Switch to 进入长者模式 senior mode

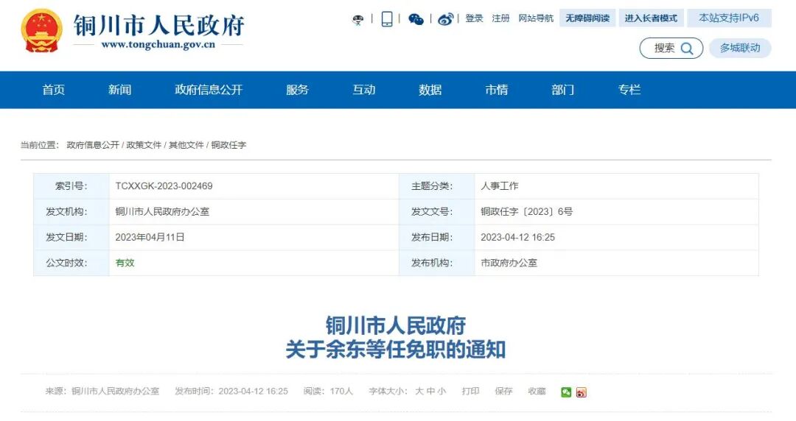point(651,18)
